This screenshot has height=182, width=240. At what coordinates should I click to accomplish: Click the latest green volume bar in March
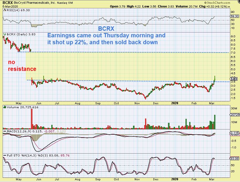point(215,122)
